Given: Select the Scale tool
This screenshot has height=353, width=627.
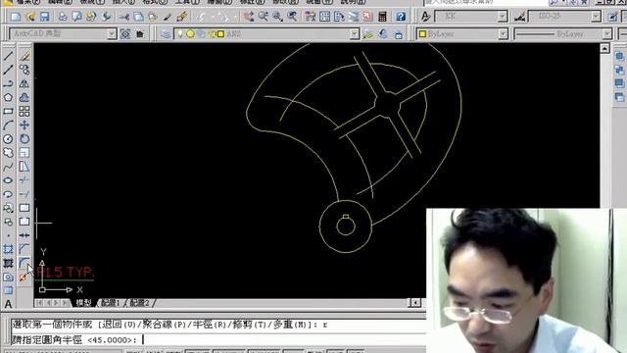Looking at the screenshot, I should [x=24, y=153].
